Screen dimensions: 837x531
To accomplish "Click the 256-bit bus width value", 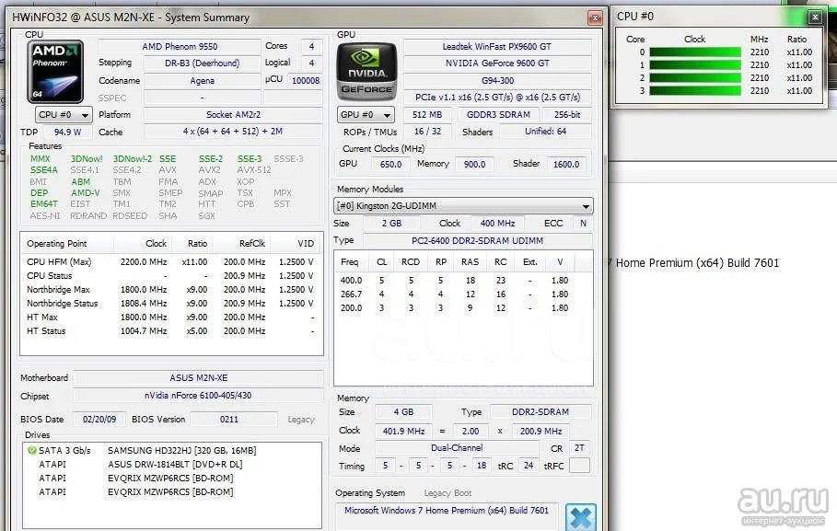I will tap(567, 115).
